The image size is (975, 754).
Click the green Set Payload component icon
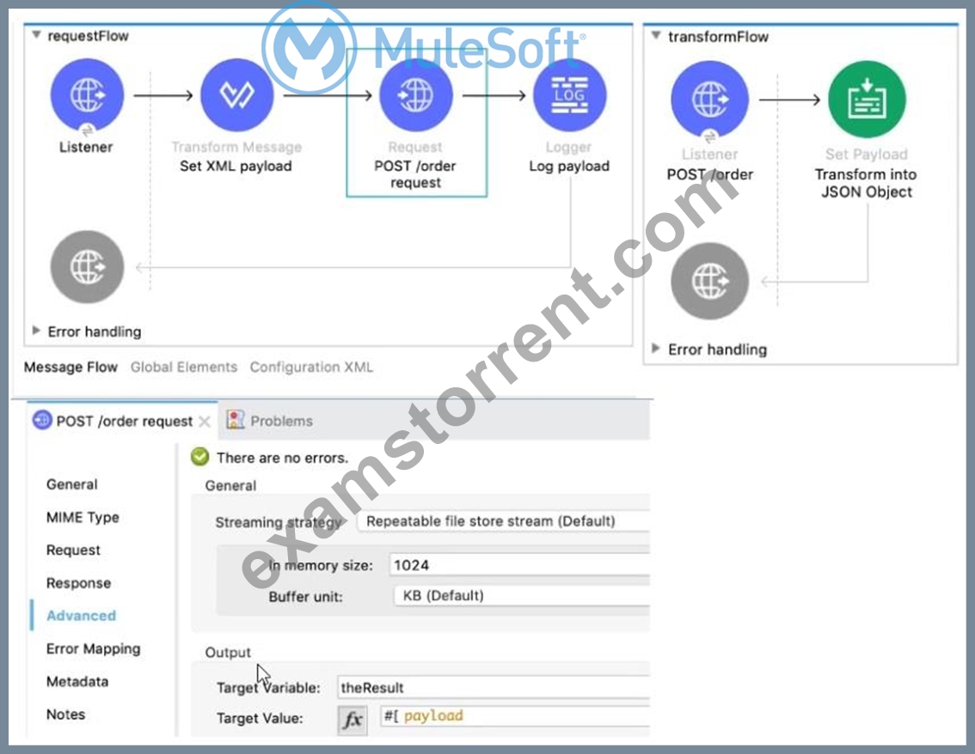click(x=867, y=100)
